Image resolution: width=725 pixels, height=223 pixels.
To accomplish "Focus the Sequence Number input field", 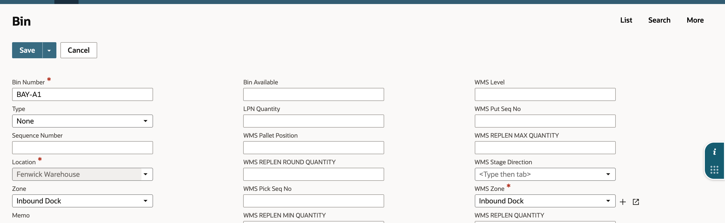I will coord(83,148).
